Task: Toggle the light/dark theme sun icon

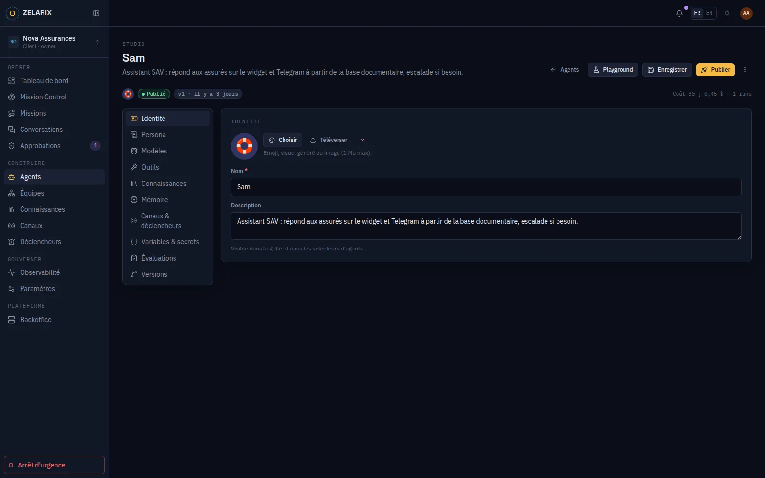Action: [x=727, y=13]
